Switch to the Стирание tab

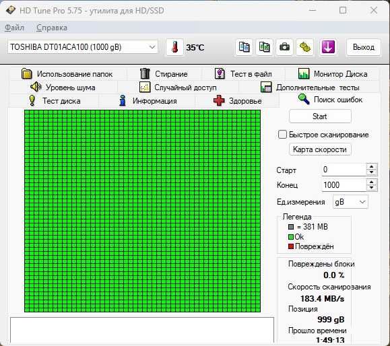pos(164,74)
